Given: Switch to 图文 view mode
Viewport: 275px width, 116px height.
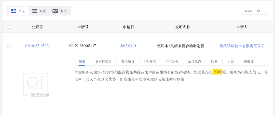Looking at the screenshot, I should pos(18,11).
